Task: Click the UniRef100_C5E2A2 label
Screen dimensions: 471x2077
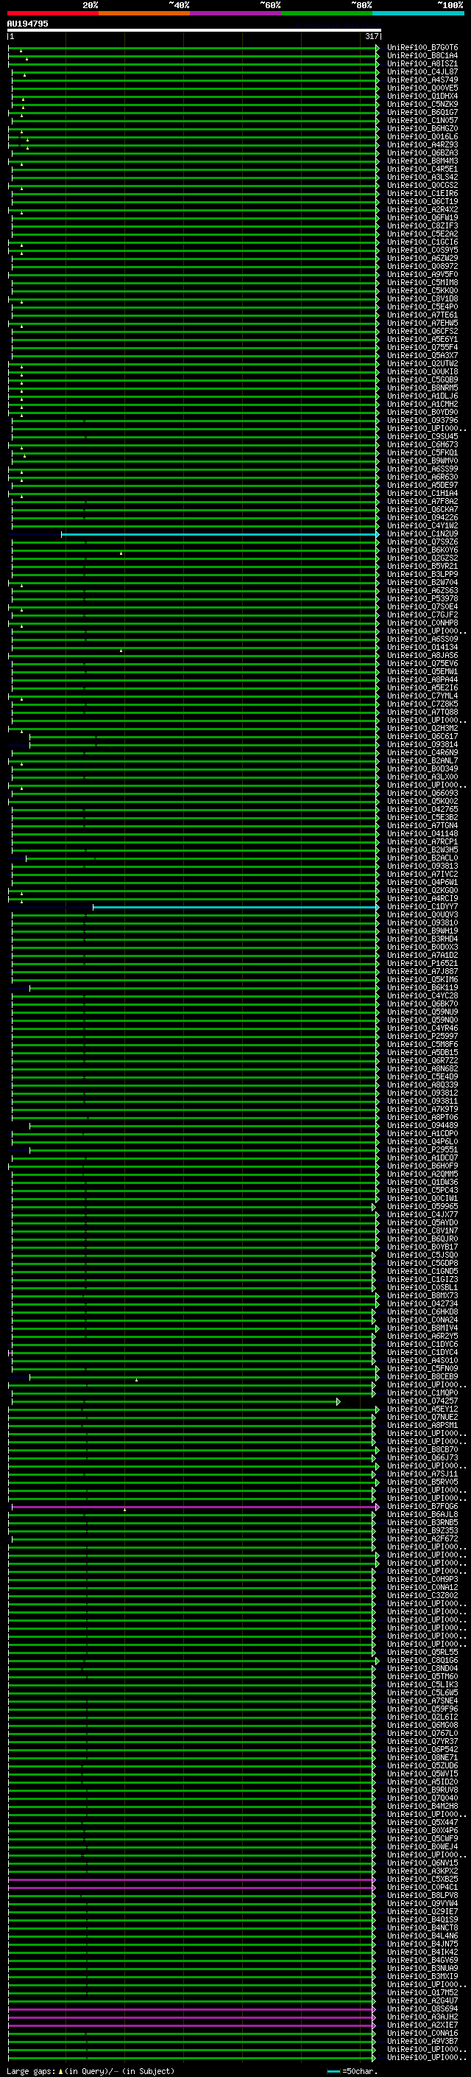Action: pos(422,234)
